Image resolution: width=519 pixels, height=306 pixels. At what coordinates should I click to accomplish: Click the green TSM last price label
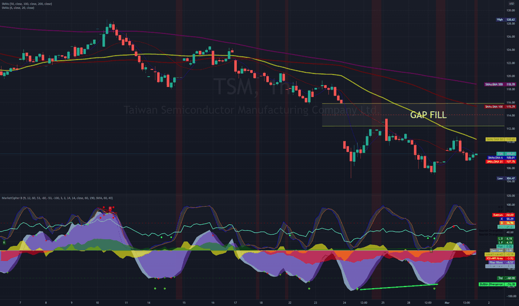[506, 154]
